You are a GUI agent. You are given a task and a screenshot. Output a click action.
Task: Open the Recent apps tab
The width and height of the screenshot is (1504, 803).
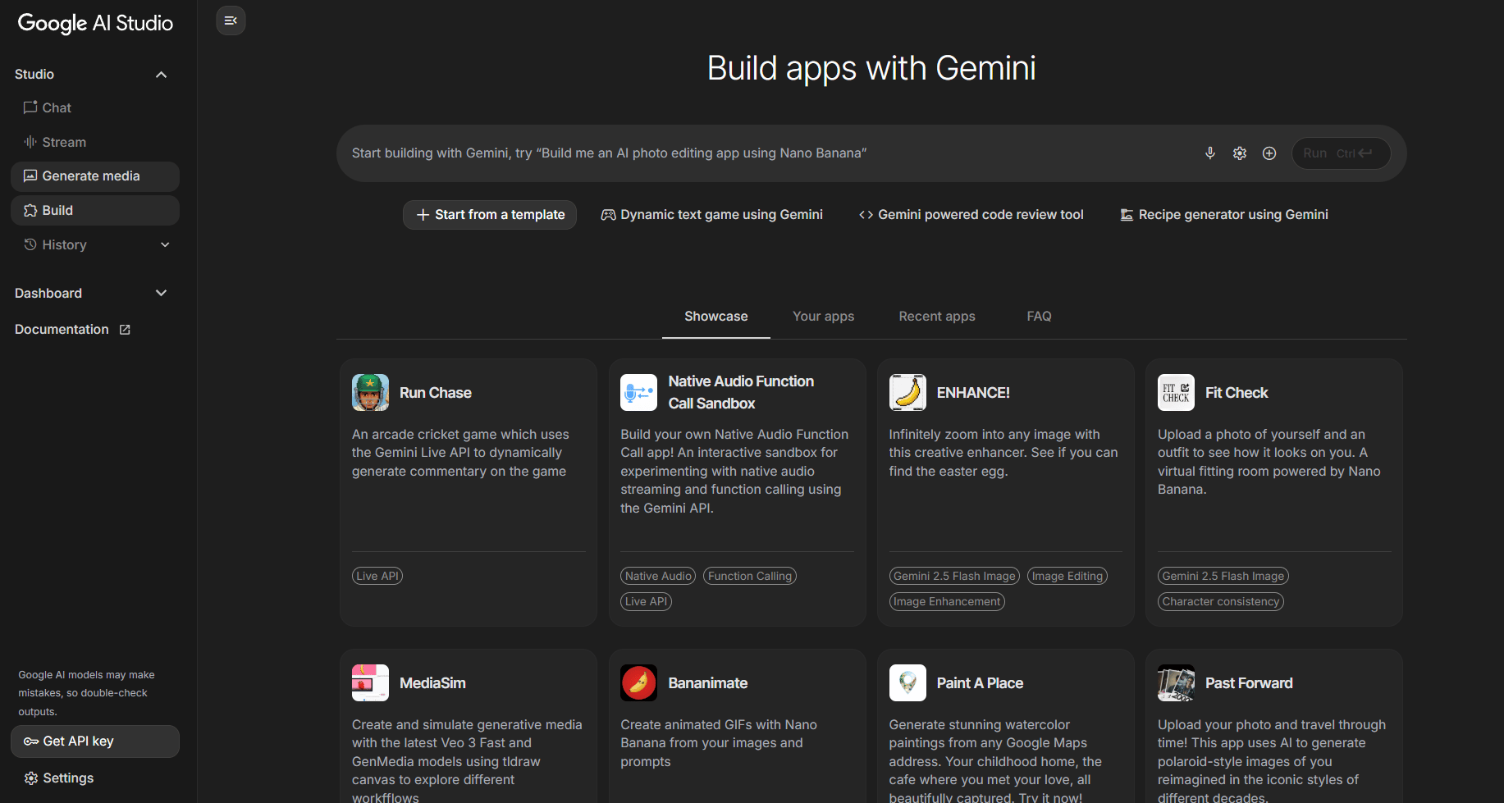tap(937, 317)
